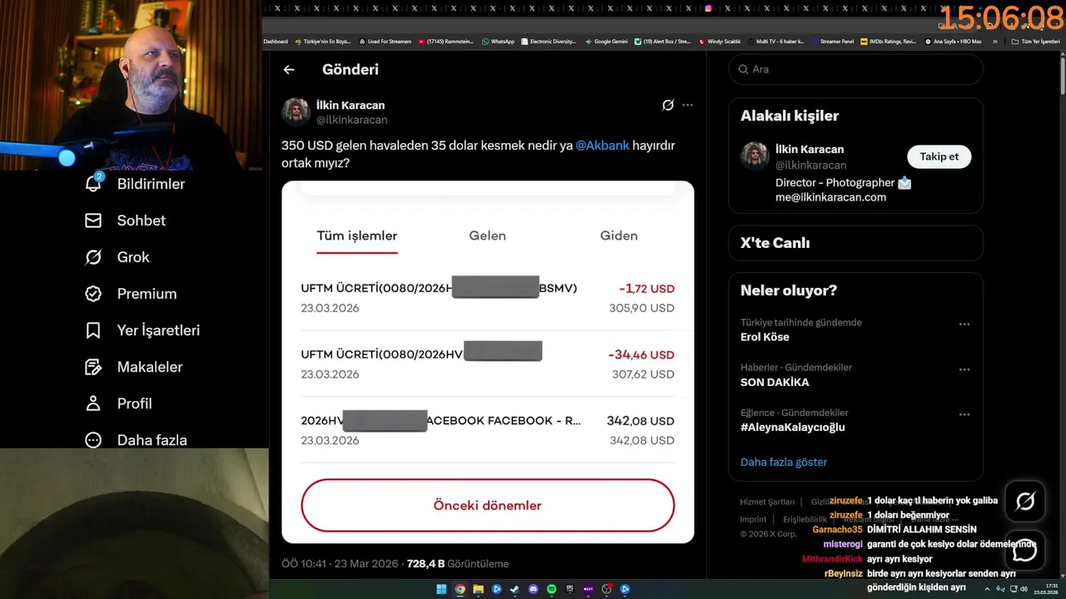Open Makaleler articles item
The width and height of the screenshot is (1066, 599).
click(93, 367)
